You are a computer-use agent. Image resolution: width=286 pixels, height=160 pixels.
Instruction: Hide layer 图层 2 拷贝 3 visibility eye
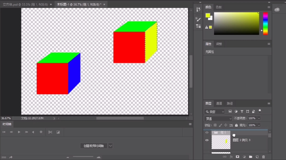[x=207, y=140]
